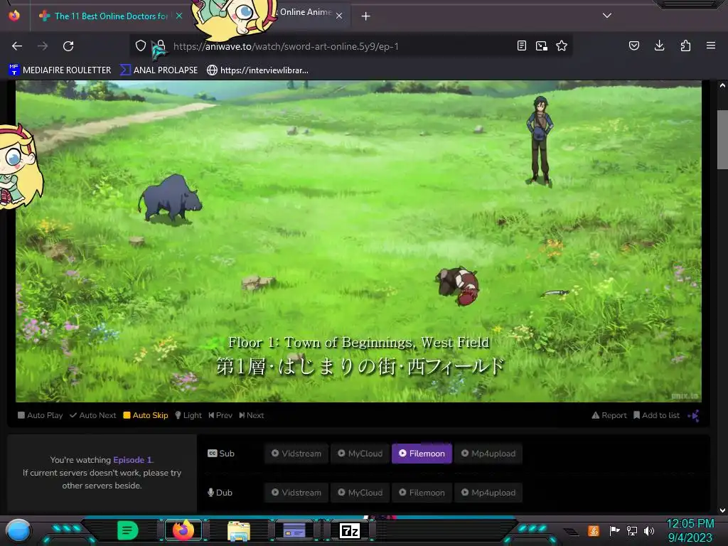Open reader view icon in address bar
The height and width of the screenshot is (546, 728).
[522, 46]
